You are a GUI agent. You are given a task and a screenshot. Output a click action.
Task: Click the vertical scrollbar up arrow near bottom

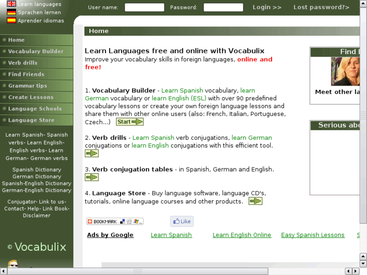(x=363, y=256)
